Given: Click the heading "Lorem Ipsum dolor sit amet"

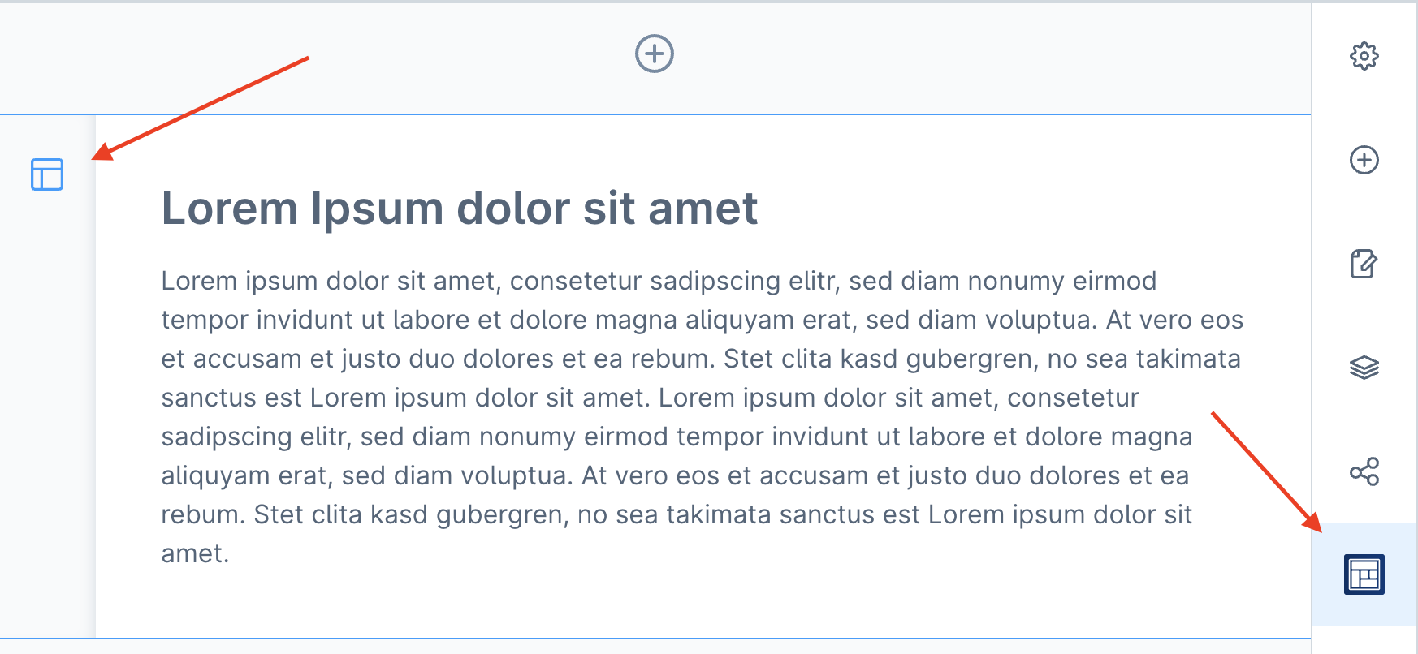Looking at the screenshot, I should point(459,209).
